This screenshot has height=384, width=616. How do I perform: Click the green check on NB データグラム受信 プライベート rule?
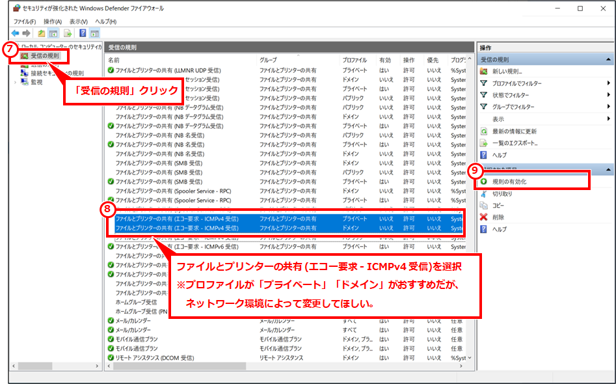pos(111,126)
